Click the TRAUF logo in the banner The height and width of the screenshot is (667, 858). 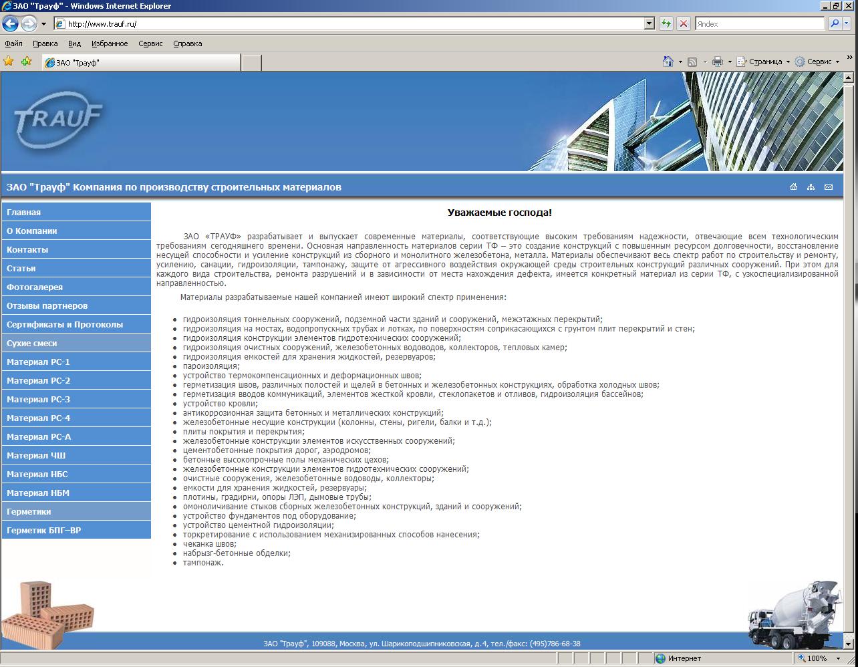pyautogui.click(x=58, y=122)
